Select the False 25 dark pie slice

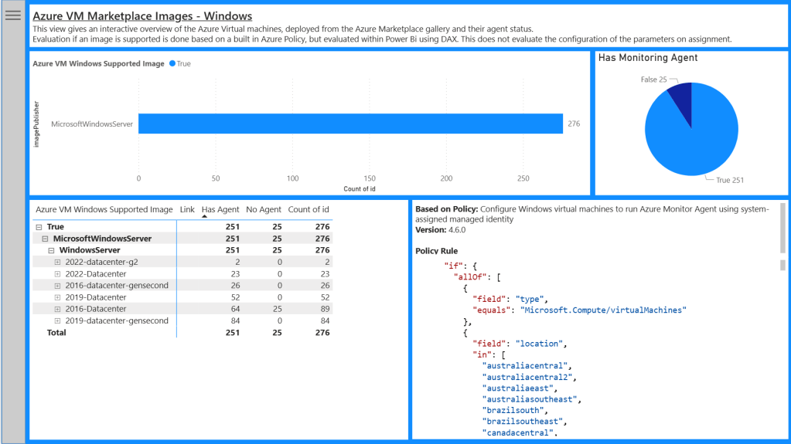(x=681, y=96)
